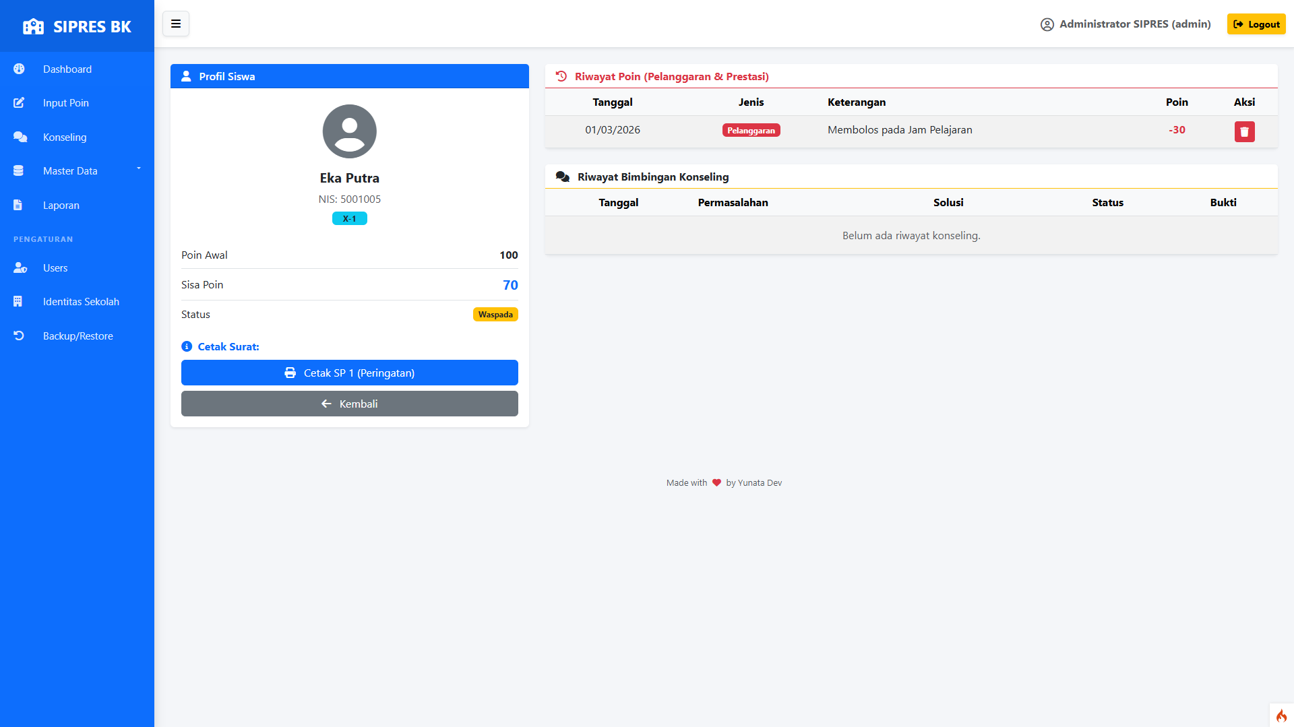This screenshot has width=1294, height=727.
Task: Click the student avatar picture
Action: (349, 131)
